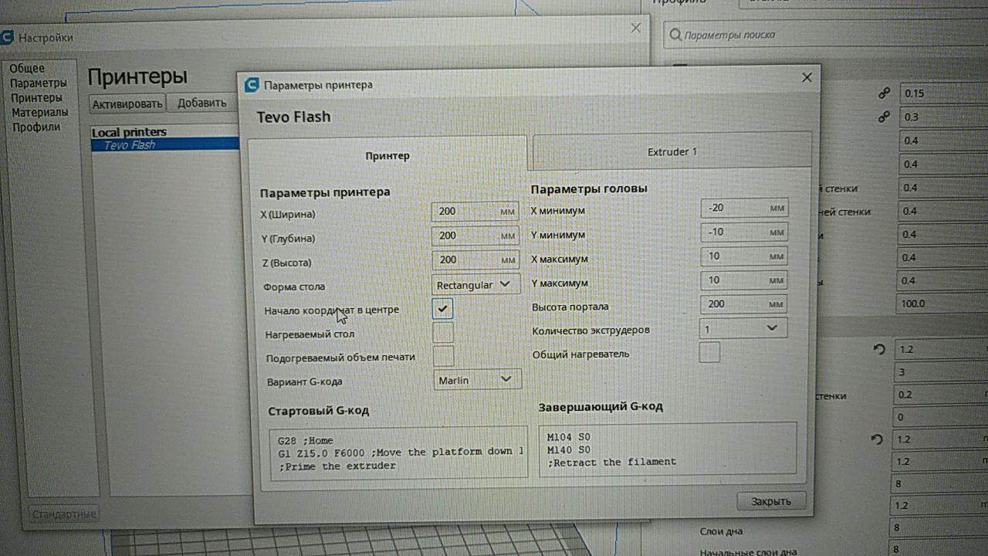Click the Закрыть button

[x=771, y=500]
